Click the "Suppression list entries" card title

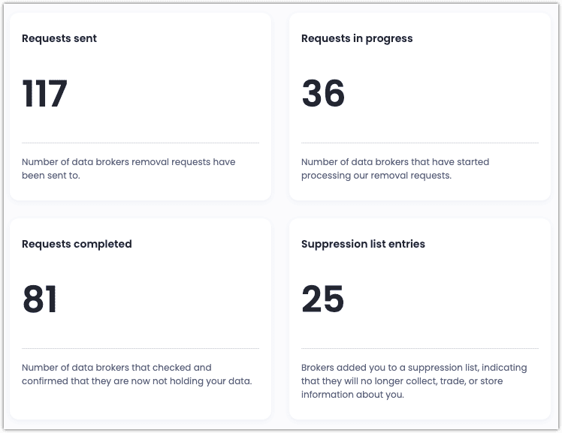[363, 244]
